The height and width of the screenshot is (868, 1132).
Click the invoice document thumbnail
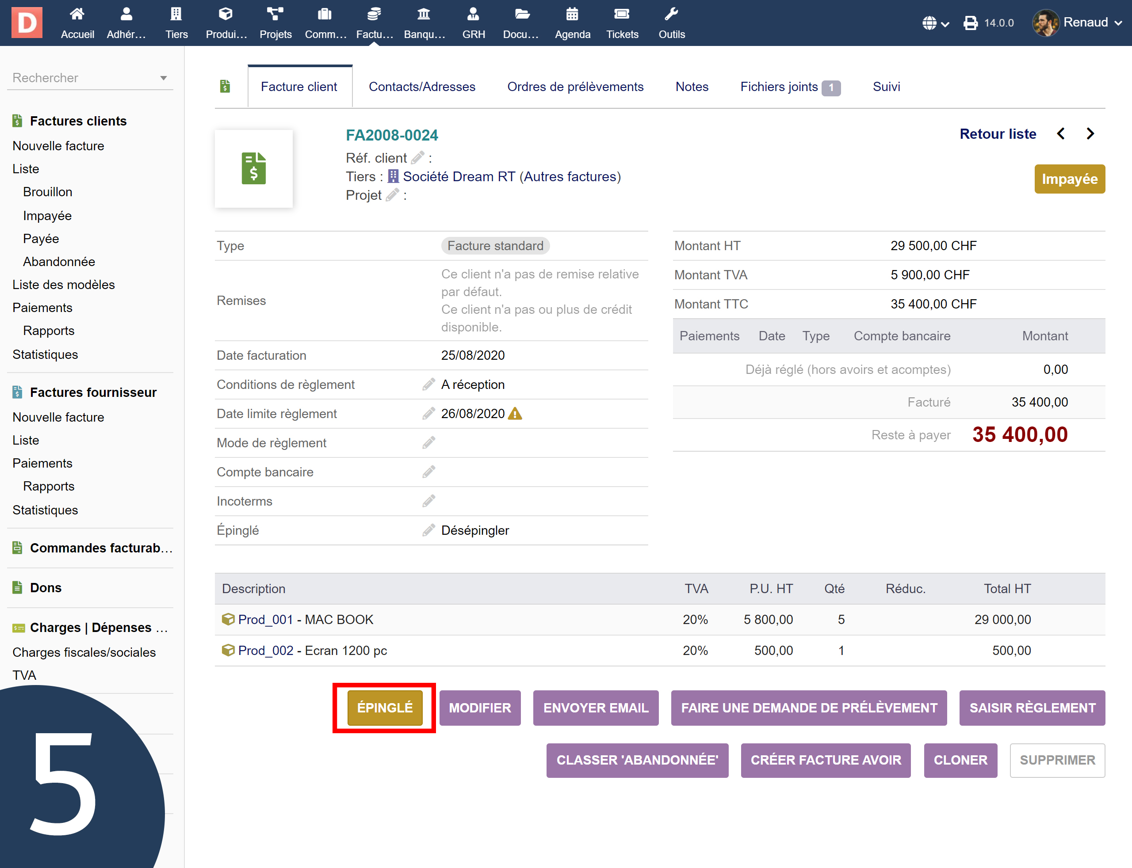point(254,169)
